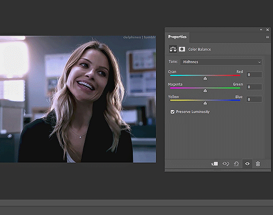Click the Yellow-Blue slider handle
The image size is (273, 215).
tap(205, 103)
